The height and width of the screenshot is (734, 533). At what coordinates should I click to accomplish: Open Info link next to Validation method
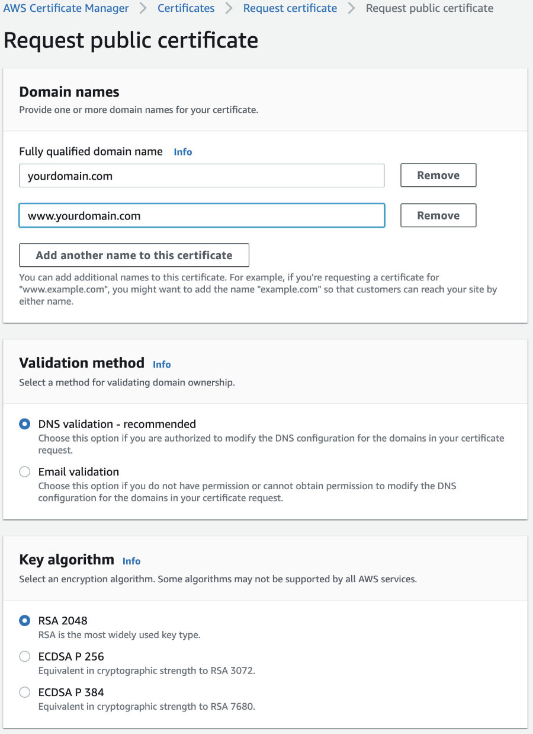tap(162, 364)
